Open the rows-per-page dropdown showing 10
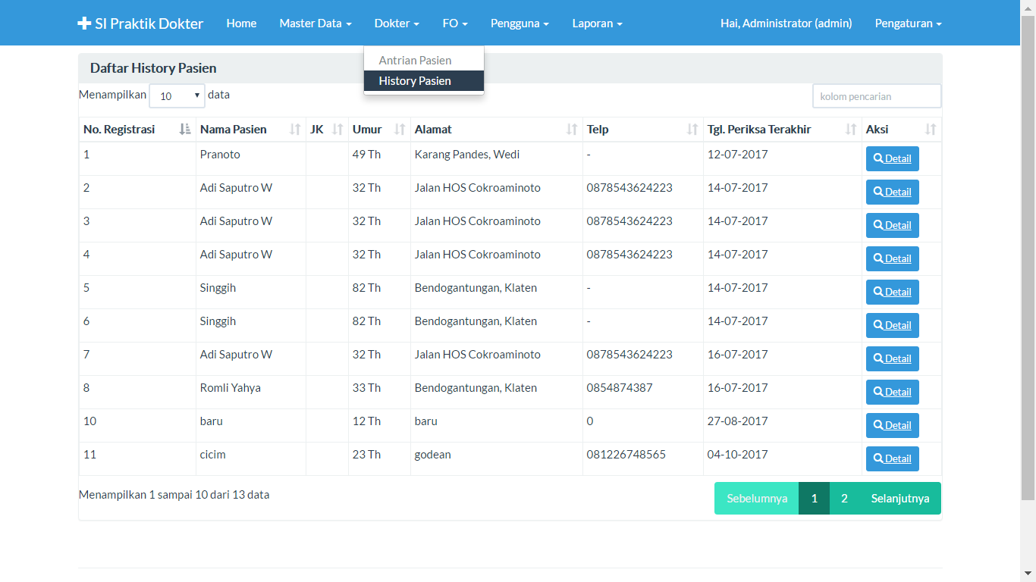The image size is (1036, 582). 177,96
